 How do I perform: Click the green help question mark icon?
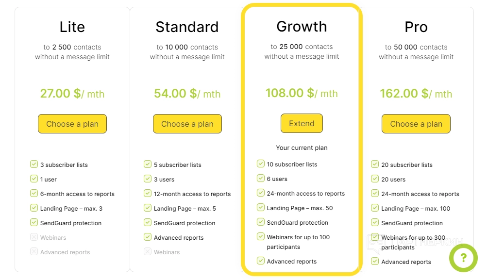pyautogui.click(x=463, y=258)
